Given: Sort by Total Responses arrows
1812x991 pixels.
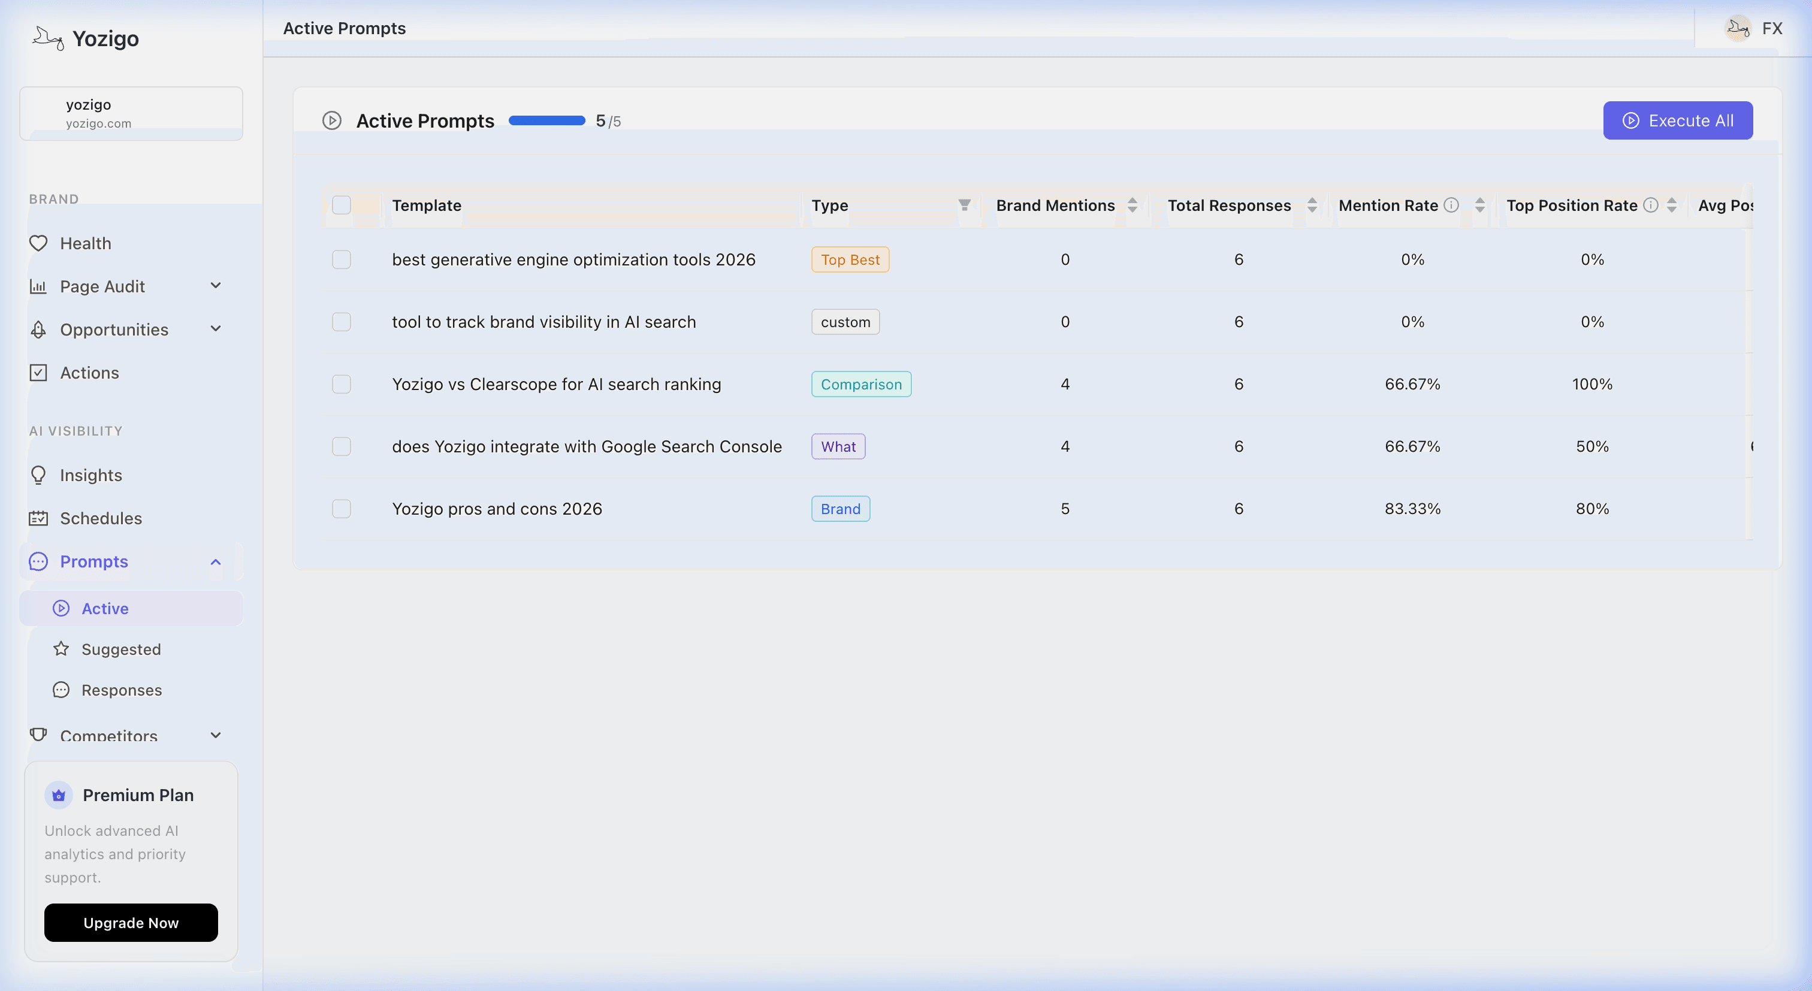Looking at the screenshot, I should 1312,205.
